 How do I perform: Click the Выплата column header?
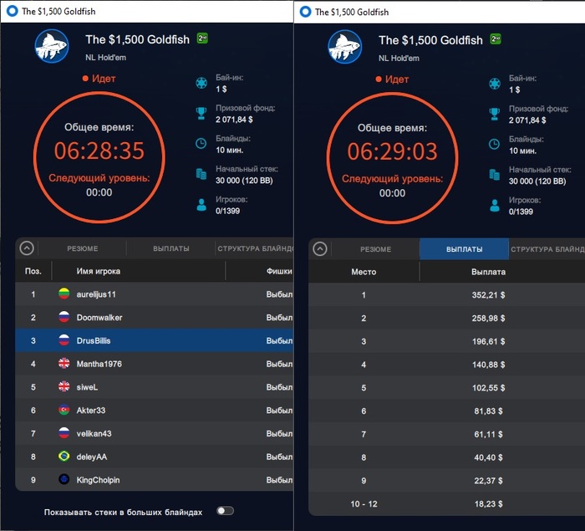pyautogui.click(x=502, y=272)
